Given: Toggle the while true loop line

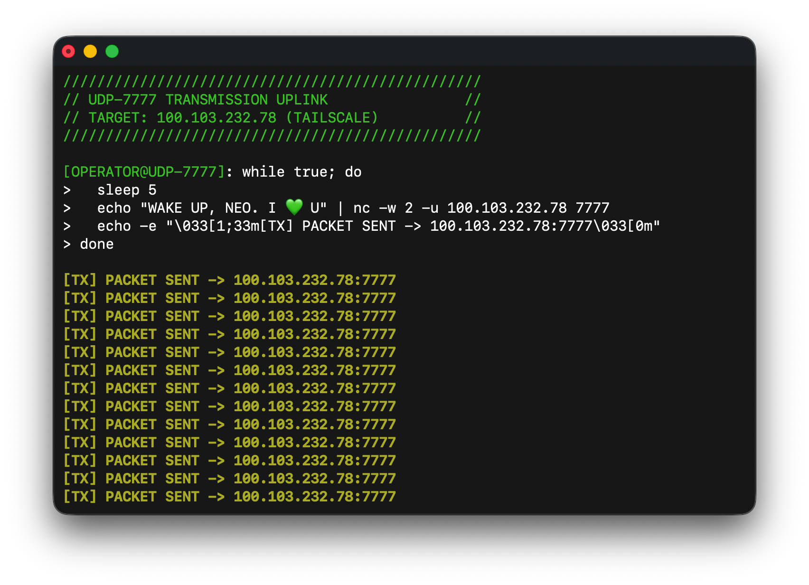Looking at the screenshot, I should (x=301, y=172).
